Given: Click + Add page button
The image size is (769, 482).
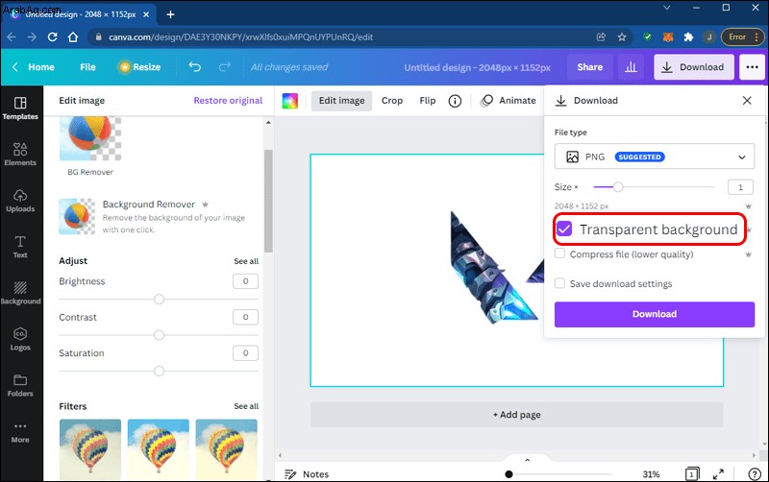Looking at the screenshot, I should (x=516, y=415).
